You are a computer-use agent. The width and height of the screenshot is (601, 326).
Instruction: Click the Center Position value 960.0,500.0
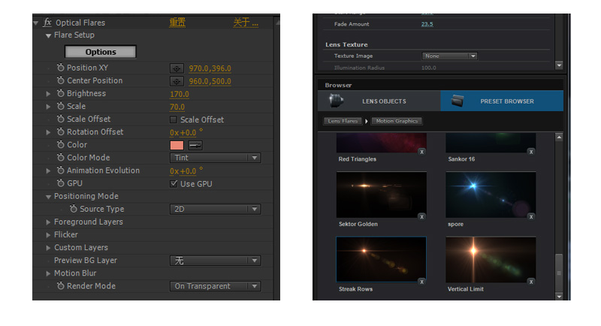click(210, 82)
